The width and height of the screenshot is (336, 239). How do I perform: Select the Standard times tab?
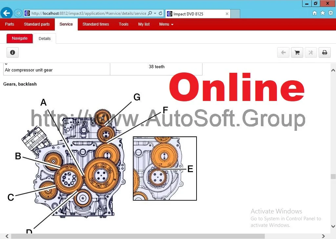[x=95, y=24]
